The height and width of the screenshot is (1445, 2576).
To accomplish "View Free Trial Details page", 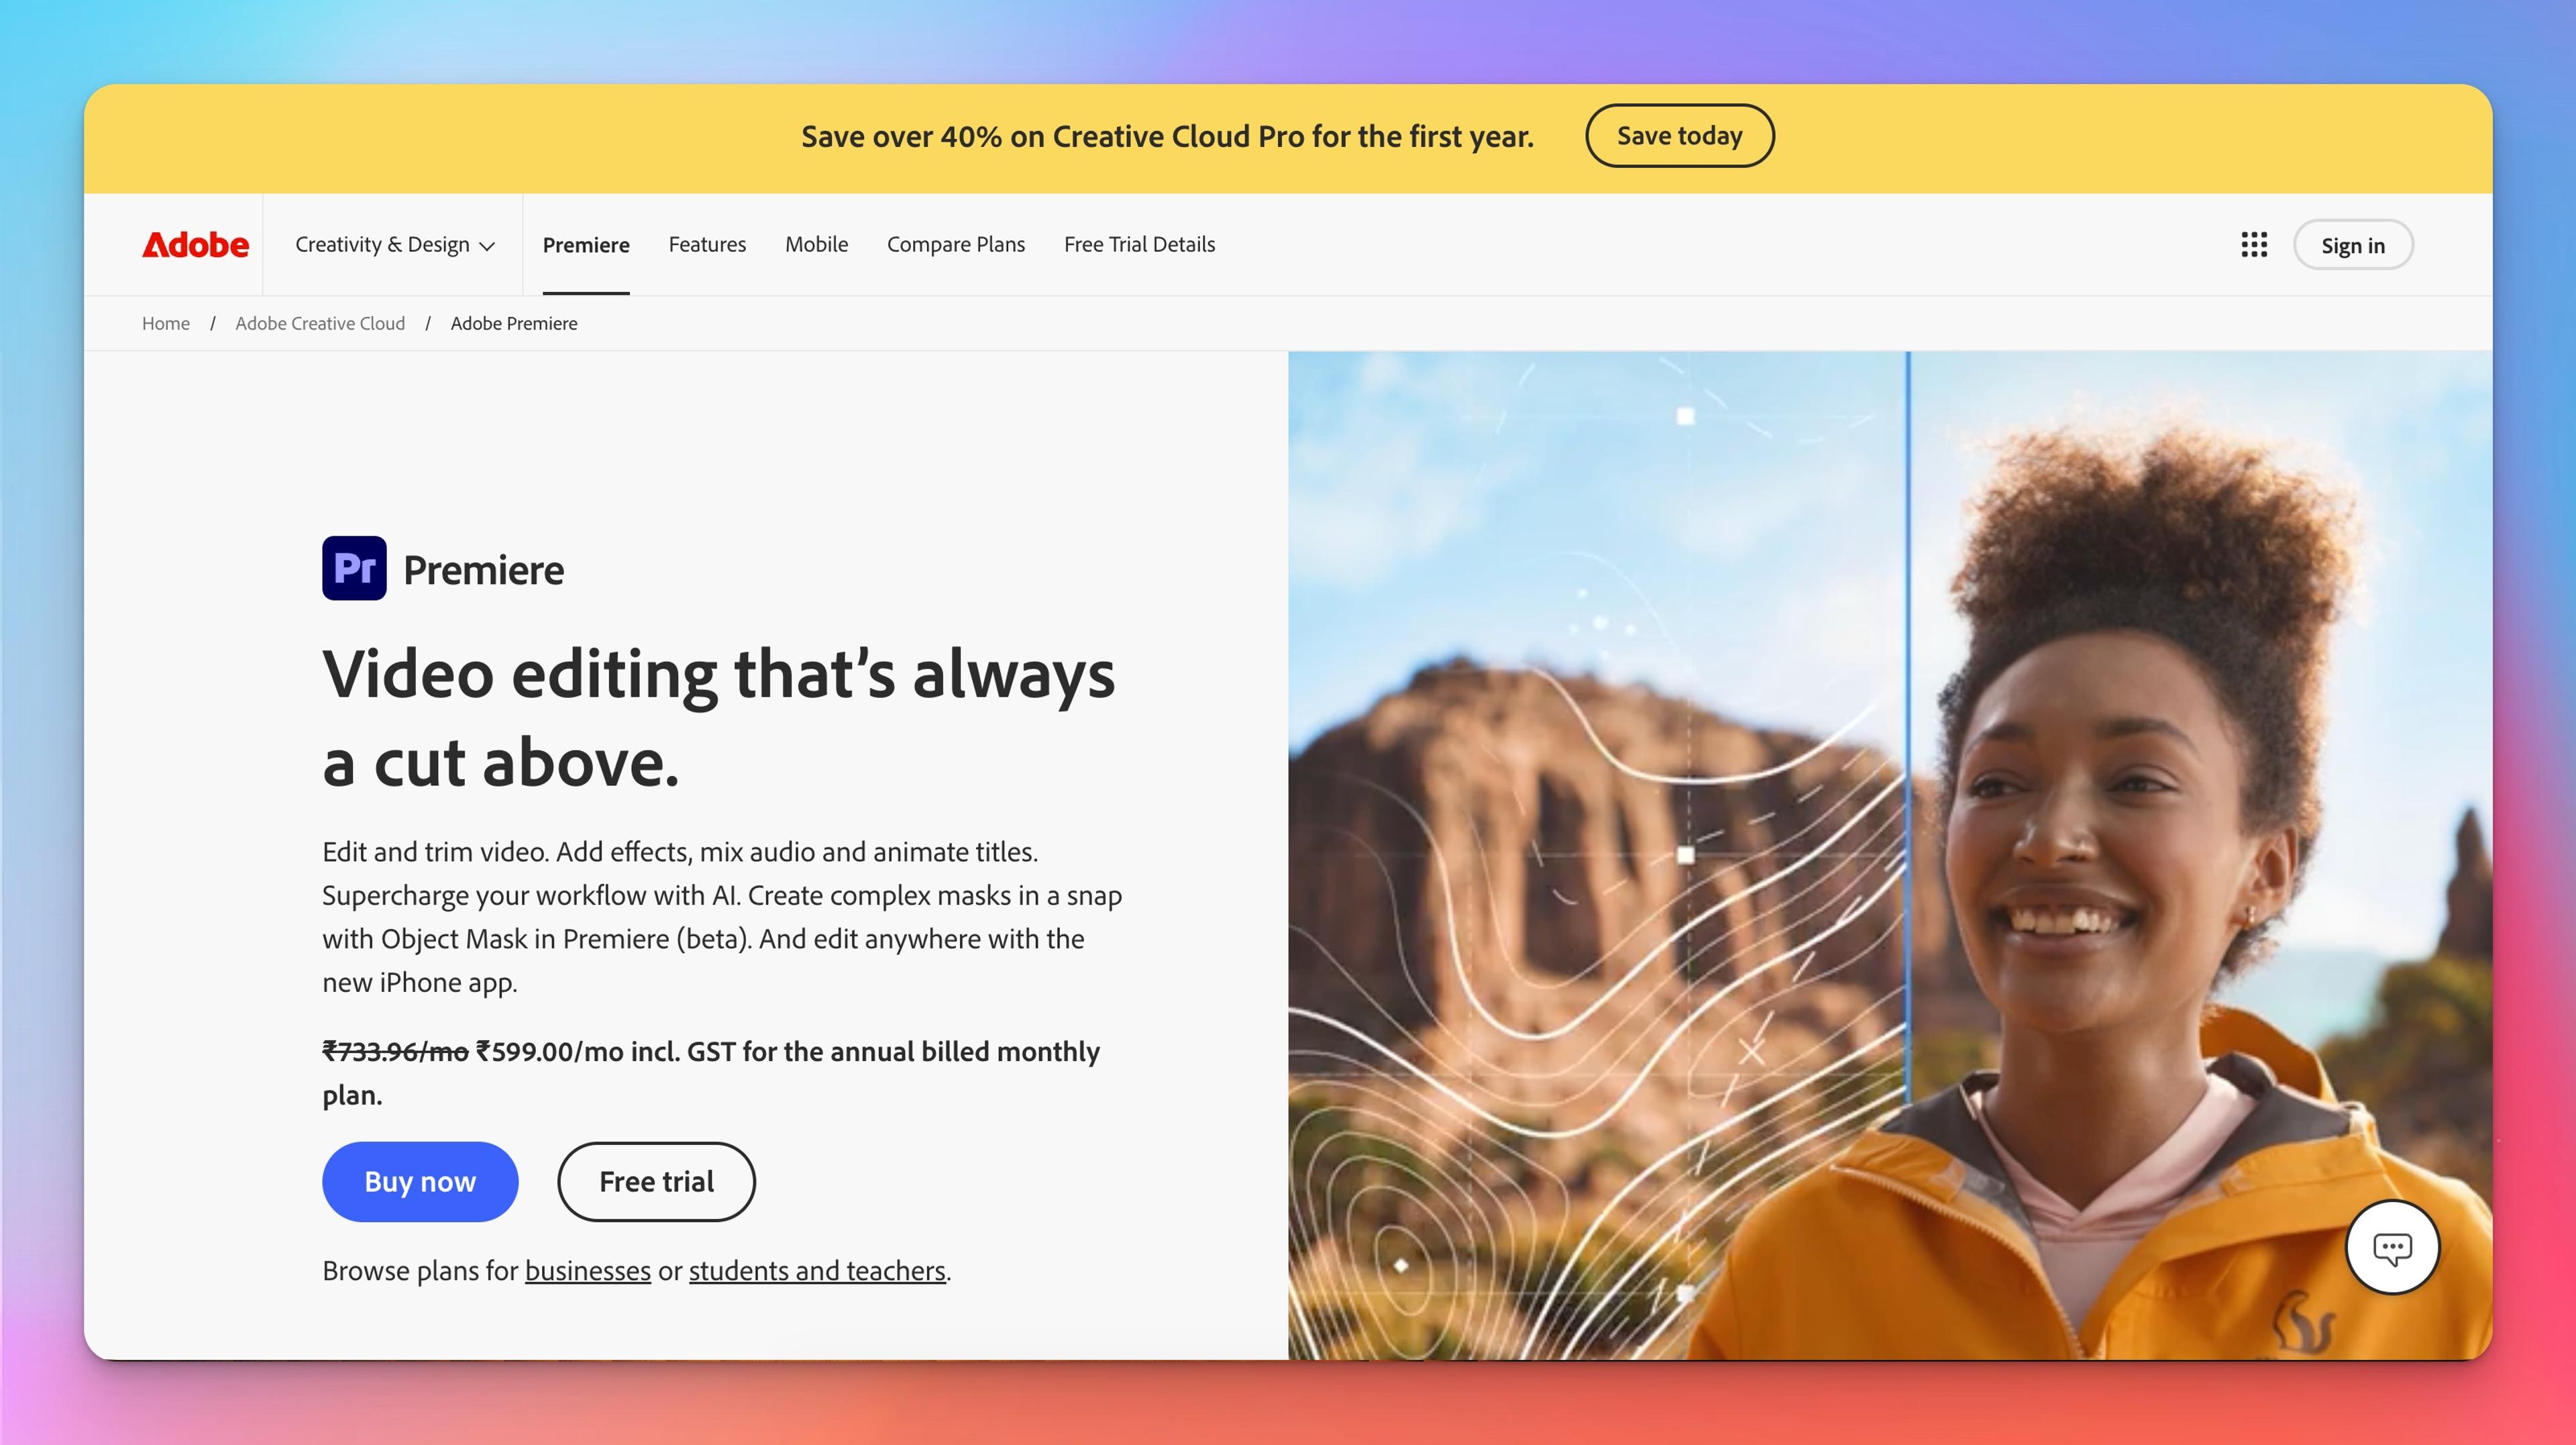I will tap(1139, 245).
